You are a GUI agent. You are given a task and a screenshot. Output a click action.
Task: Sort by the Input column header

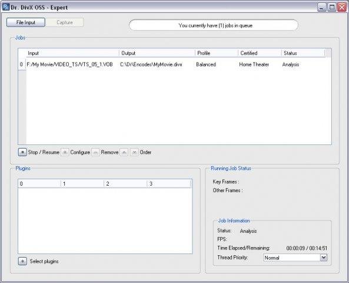[x=72, y=53]
